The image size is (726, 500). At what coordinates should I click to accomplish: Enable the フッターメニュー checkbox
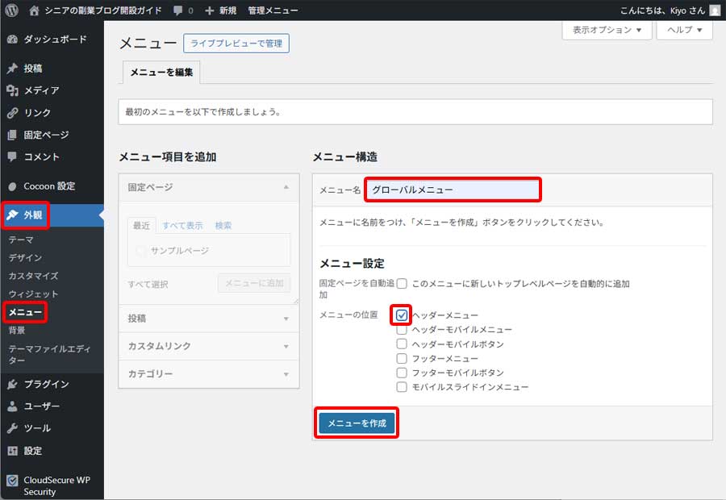click(x=402, y=358)
